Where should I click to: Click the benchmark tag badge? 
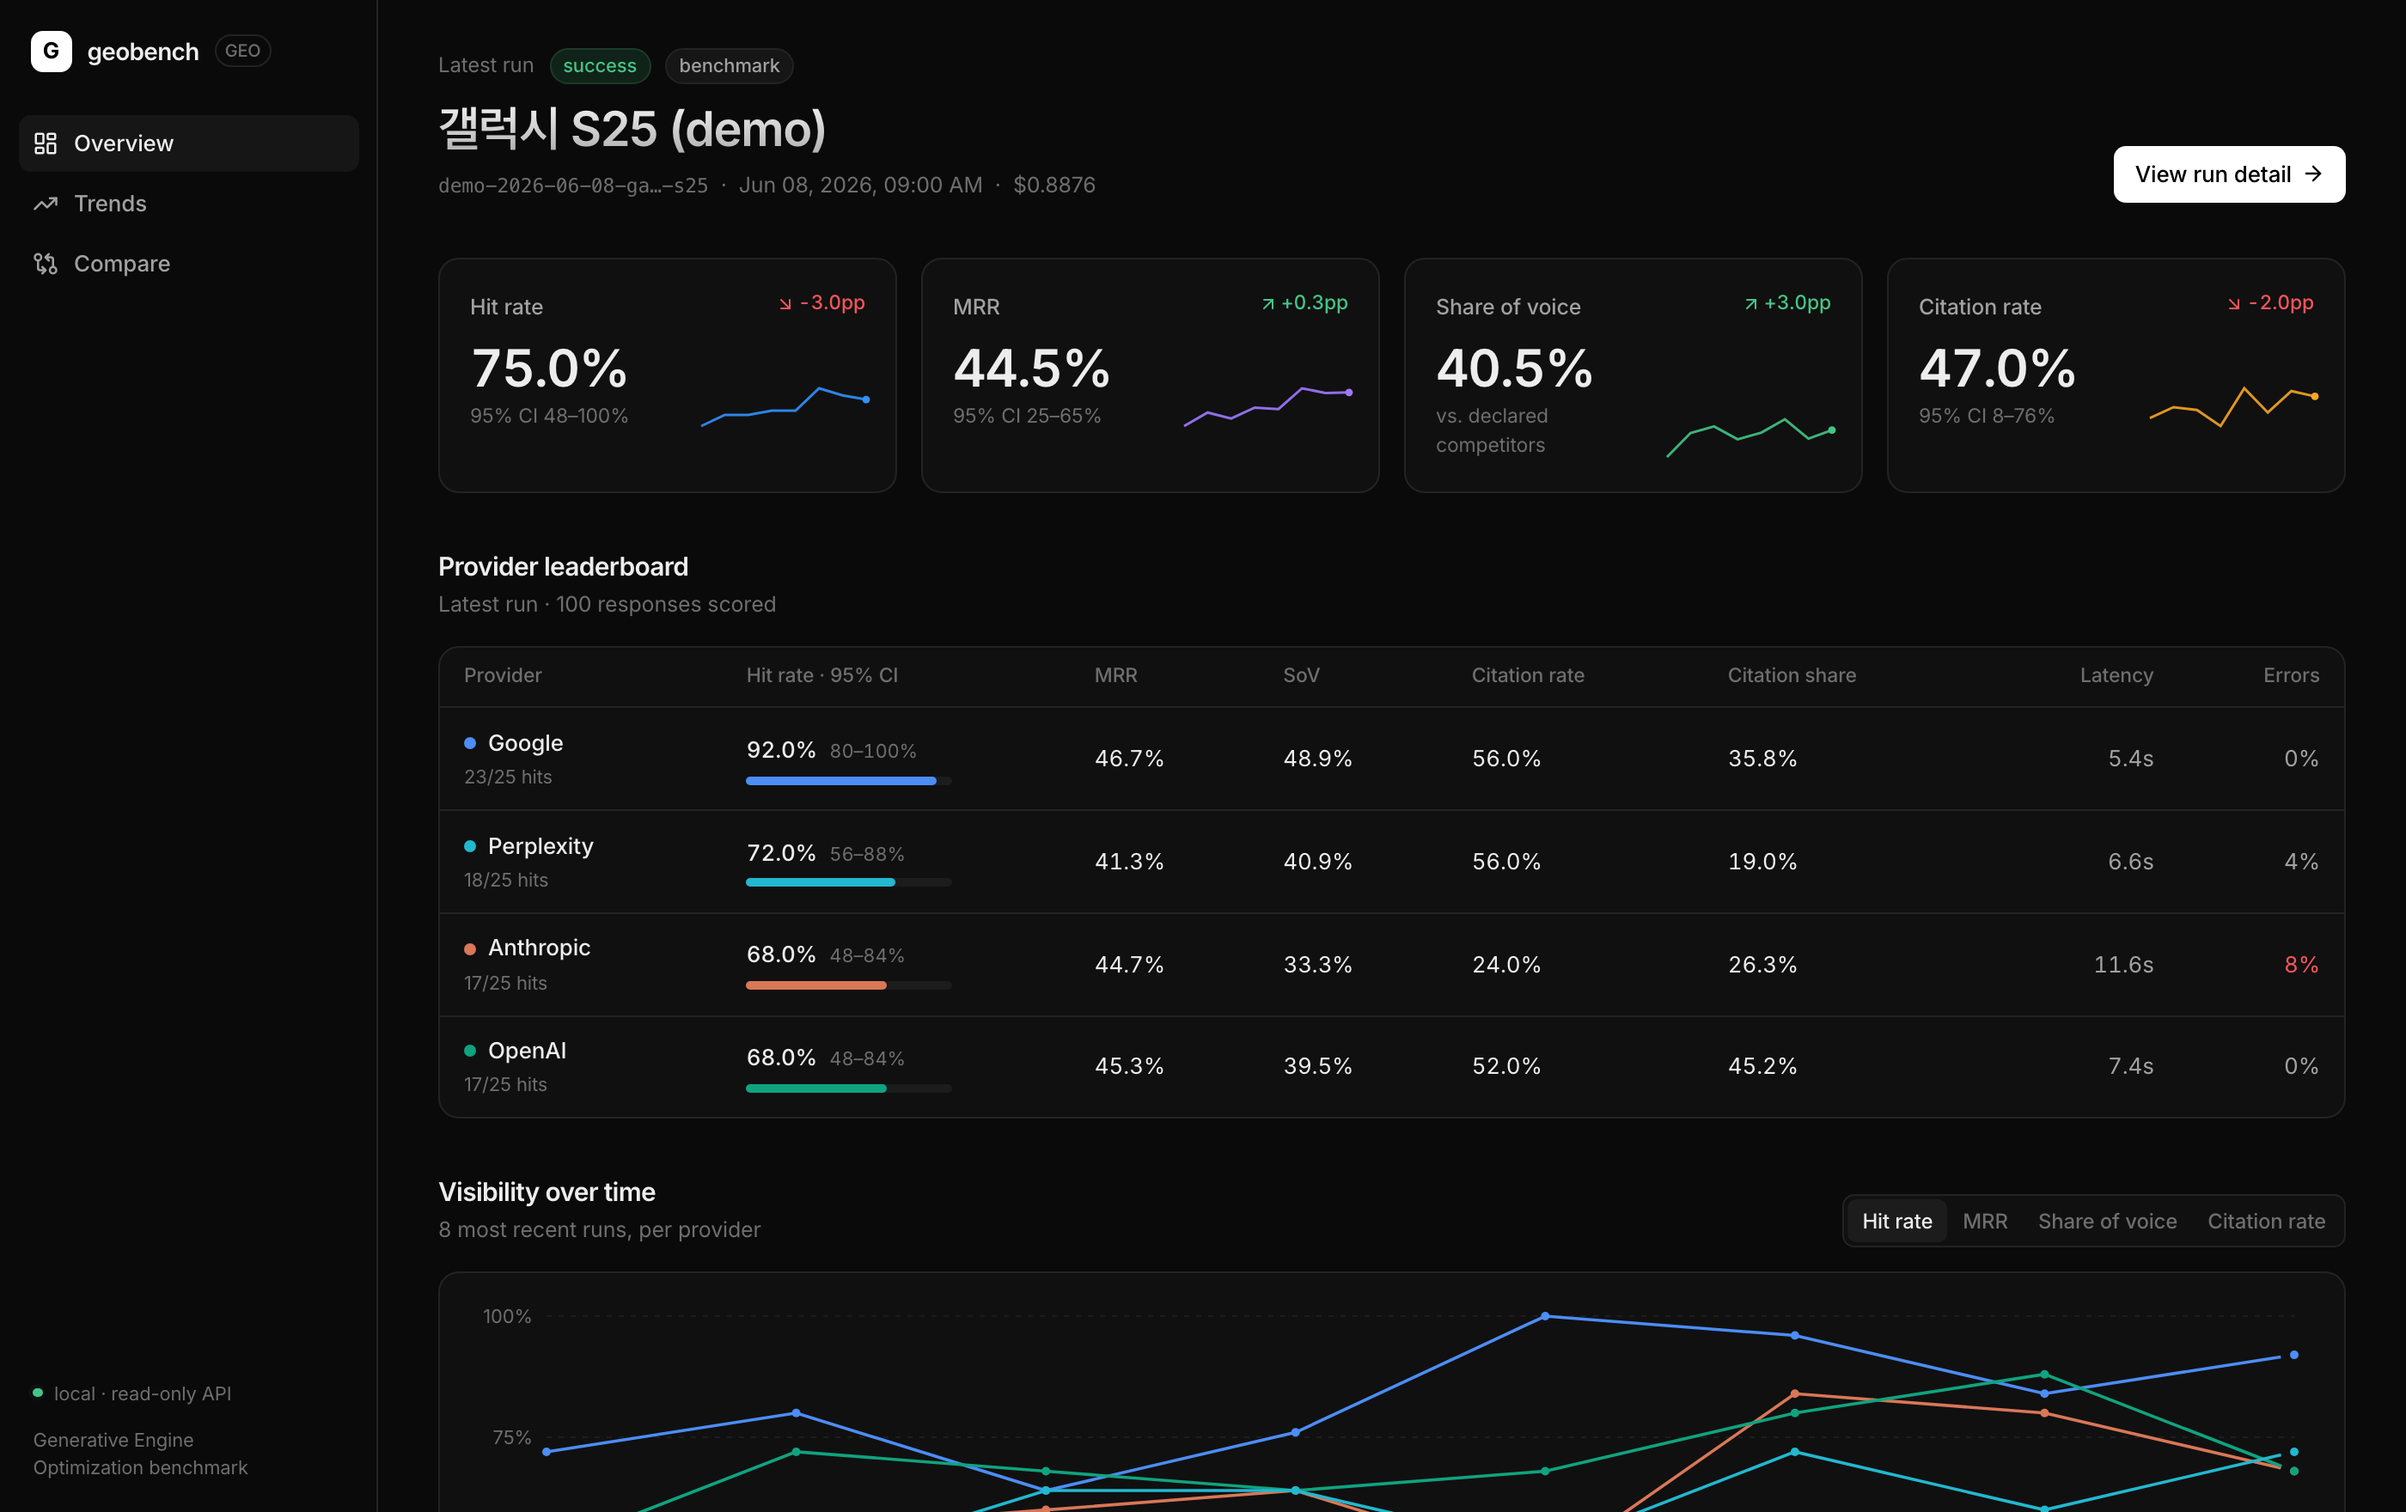coord(730,66)
